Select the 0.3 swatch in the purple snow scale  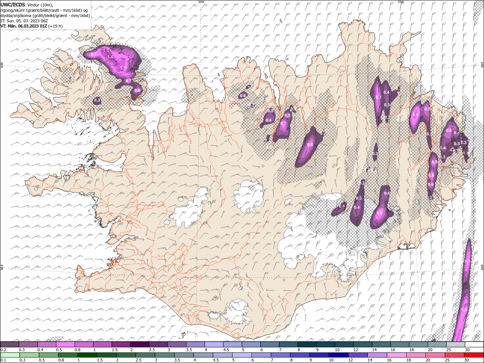(28, 344)
